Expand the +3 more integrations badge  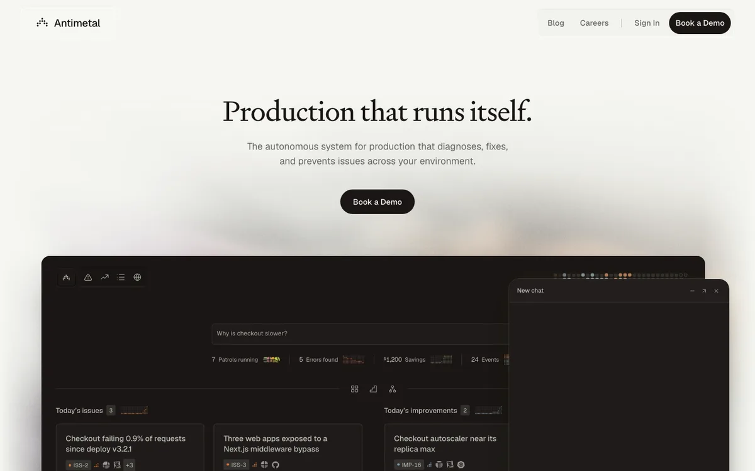(x=129, y=465)
